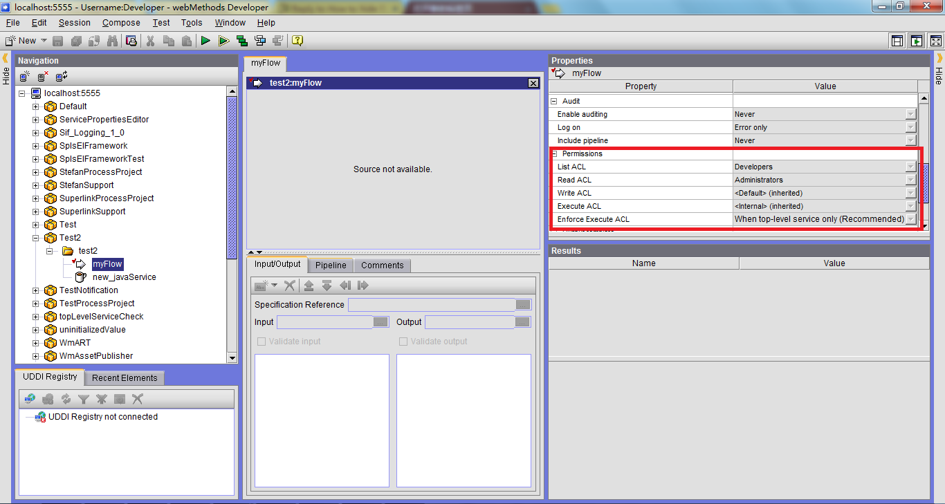Click the Output field browse button
The image size is (945, 504).
pyautogui.click(x=522, y=322)
